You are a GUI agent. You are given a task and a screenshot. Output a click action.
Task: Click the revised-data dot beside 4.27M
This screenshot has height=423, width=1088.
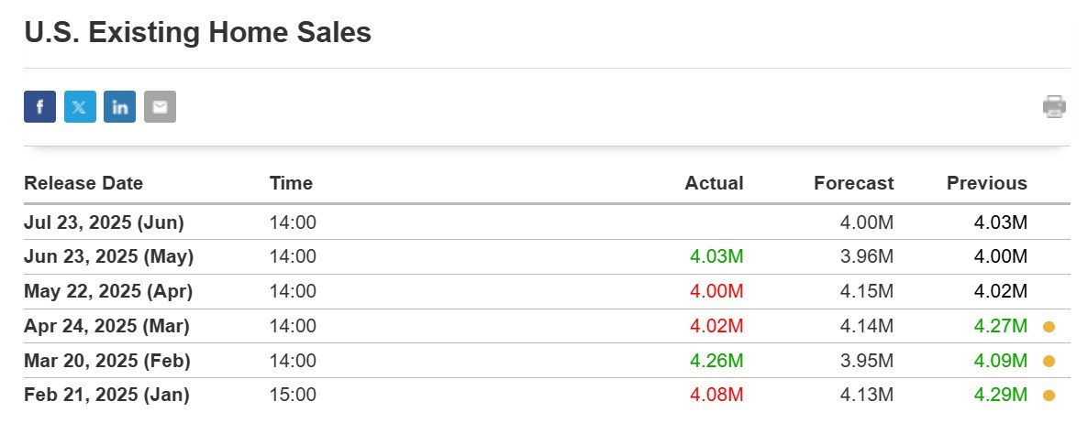coord(1049,327)
